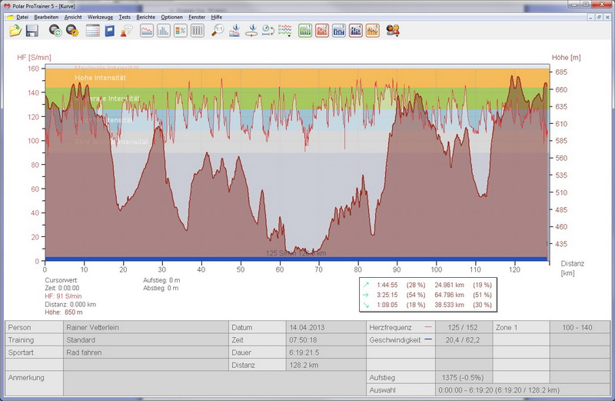615x401 pixels.
Task: Click the orange numbered chart 5 icon
Action: pyautogui.click(x=372, y=31)
